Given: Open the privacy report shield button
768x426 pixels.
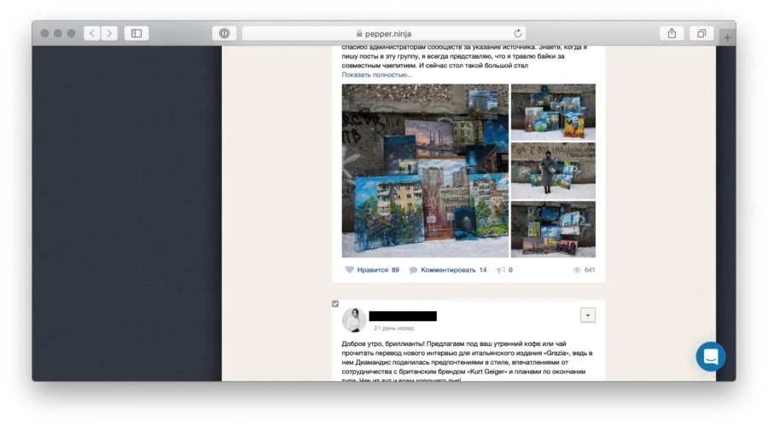Looking at the screenshot, I should [x=224, y=33].
